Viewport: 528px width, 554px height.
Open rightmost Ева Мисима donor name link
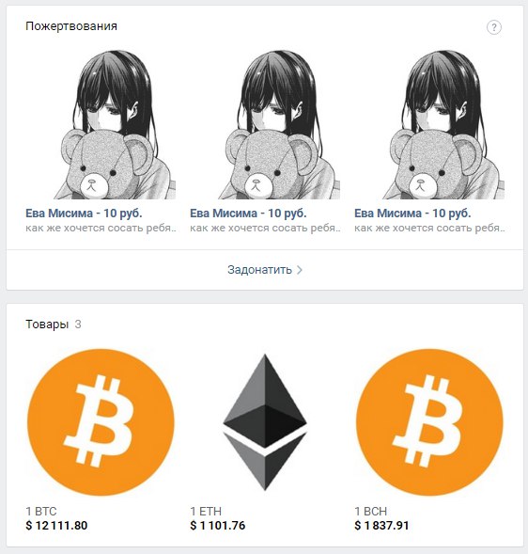coord(412,214)
